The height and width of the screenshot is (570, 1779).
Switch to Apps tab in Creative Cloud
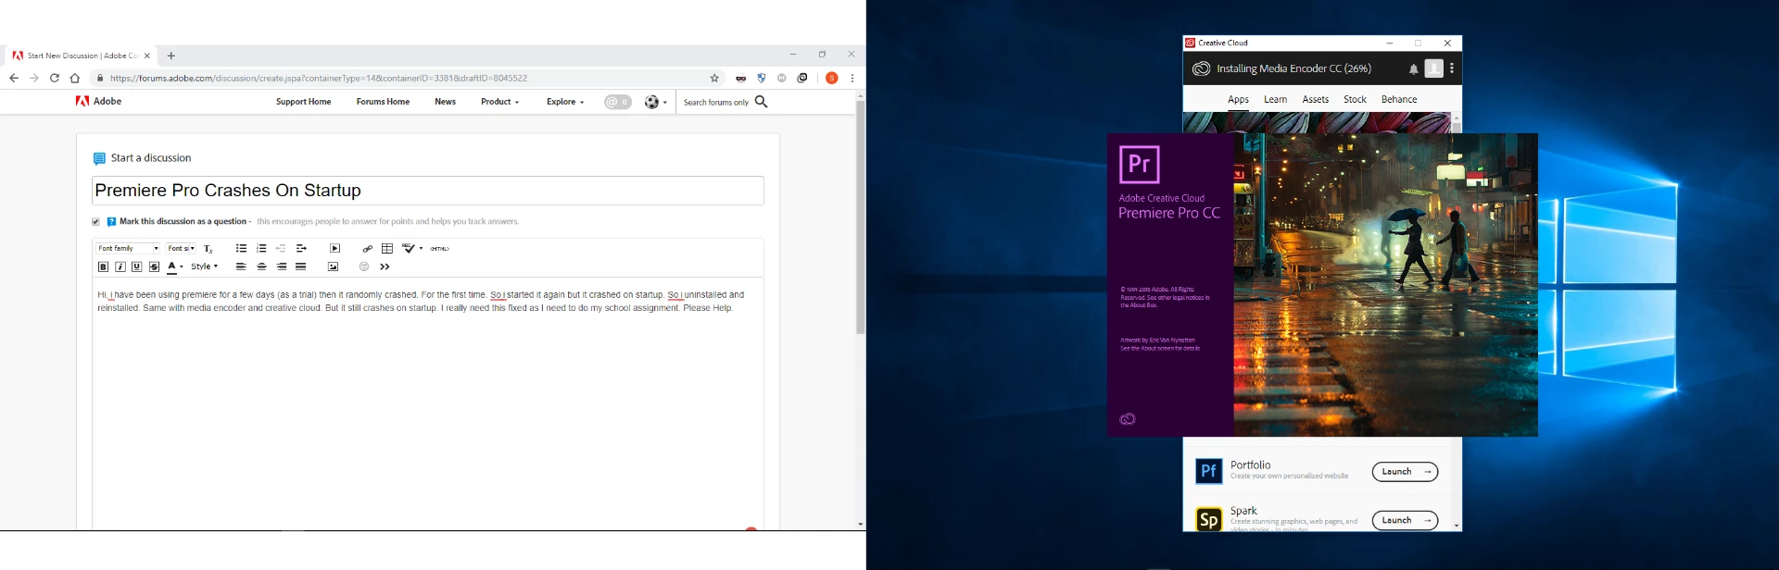click(1238, 100)
